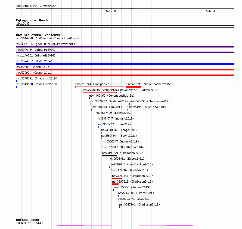Select the red esv3660719 Besenbacher2015 bar

[x=134, y=87]
